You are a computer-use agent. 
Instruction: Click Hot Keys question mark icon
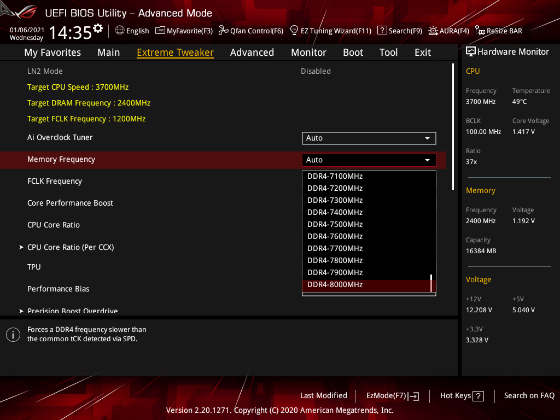pos(478,396)
